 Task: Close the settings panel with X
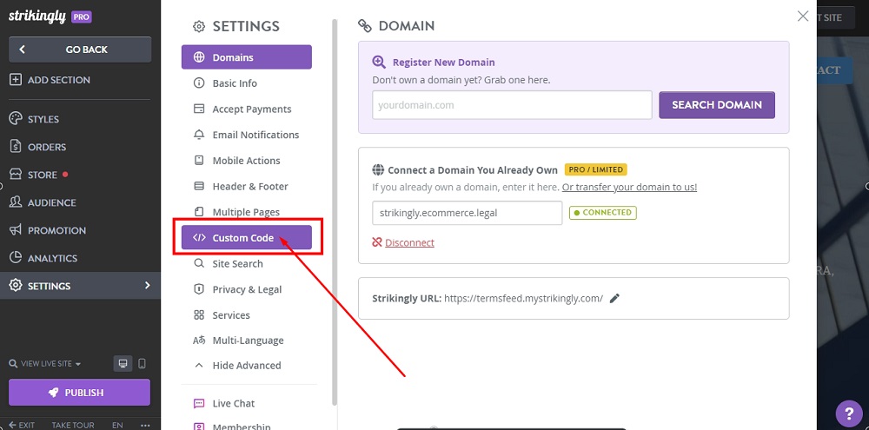(x=802, y=16)
